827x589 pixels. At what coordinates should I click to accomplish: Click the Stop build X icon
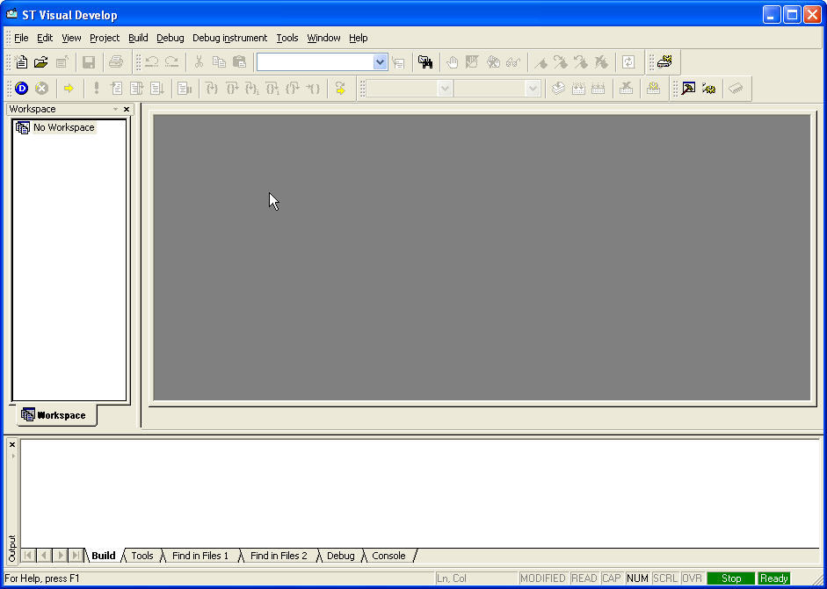pos(626,89)
